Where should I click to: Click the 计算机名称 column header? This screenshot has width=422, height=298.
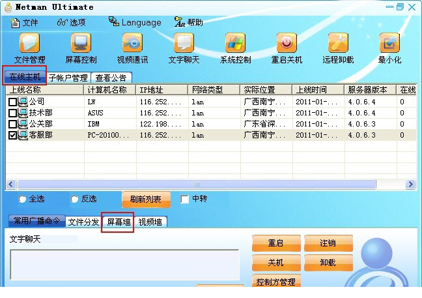(x=110, y=90)
